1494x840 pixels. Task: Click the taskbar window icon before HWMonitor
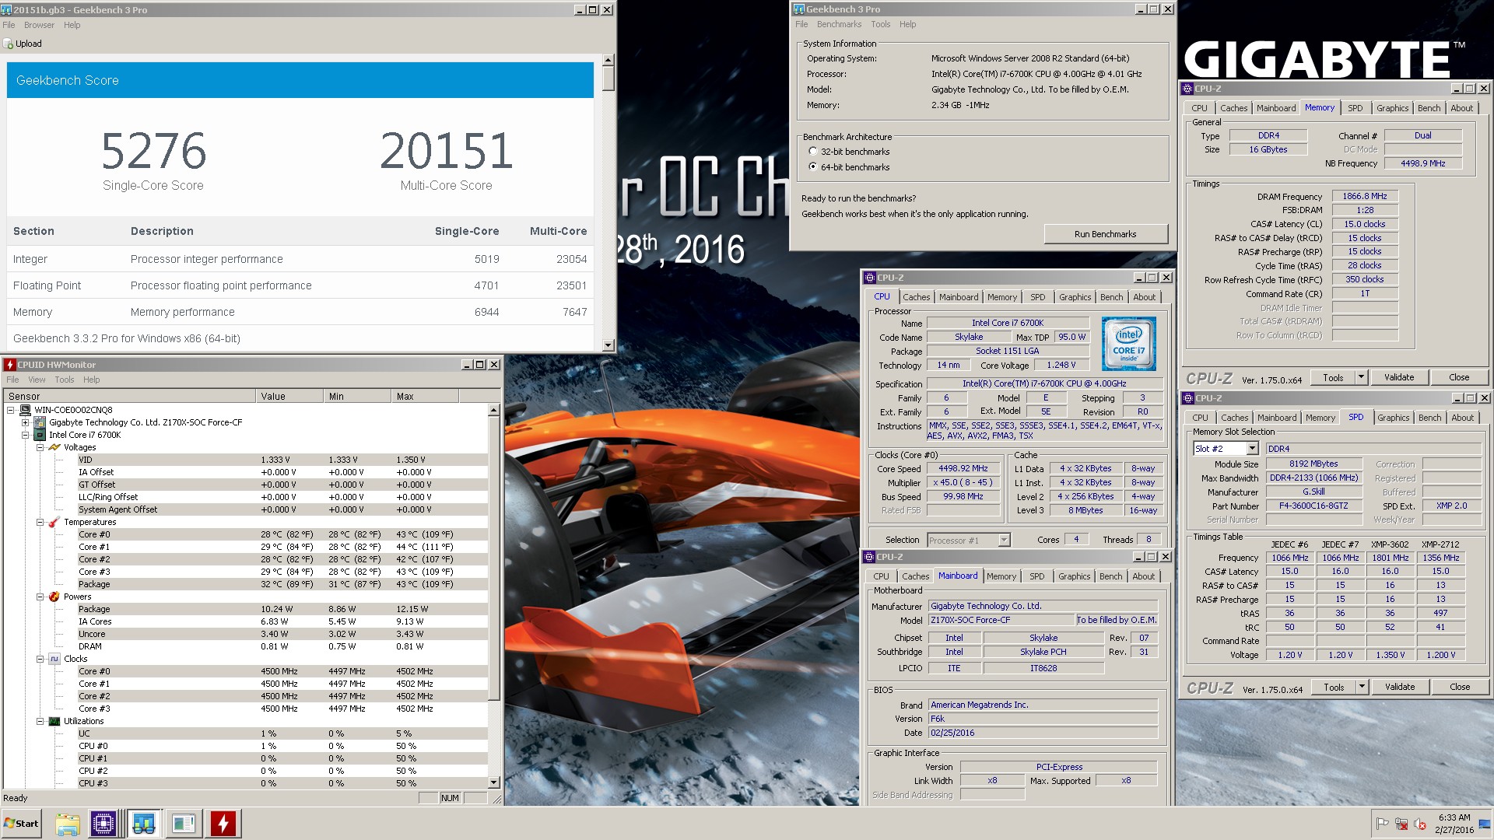click(x=184, y=824)
